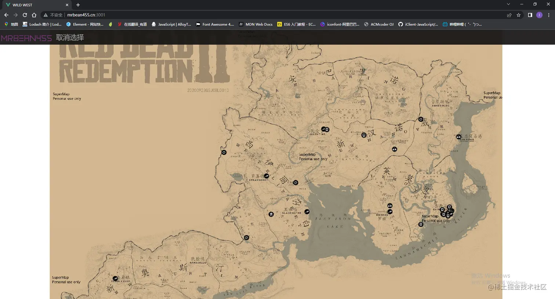This screenshot has width=555, height=299.
Task: Open the Chrome three-dot menu
Action: 549,15
